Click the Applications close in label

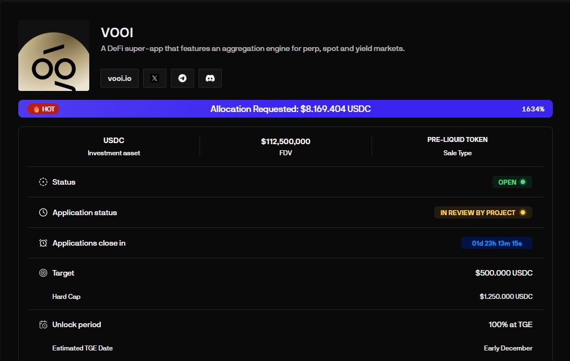(x=89, y=243)
